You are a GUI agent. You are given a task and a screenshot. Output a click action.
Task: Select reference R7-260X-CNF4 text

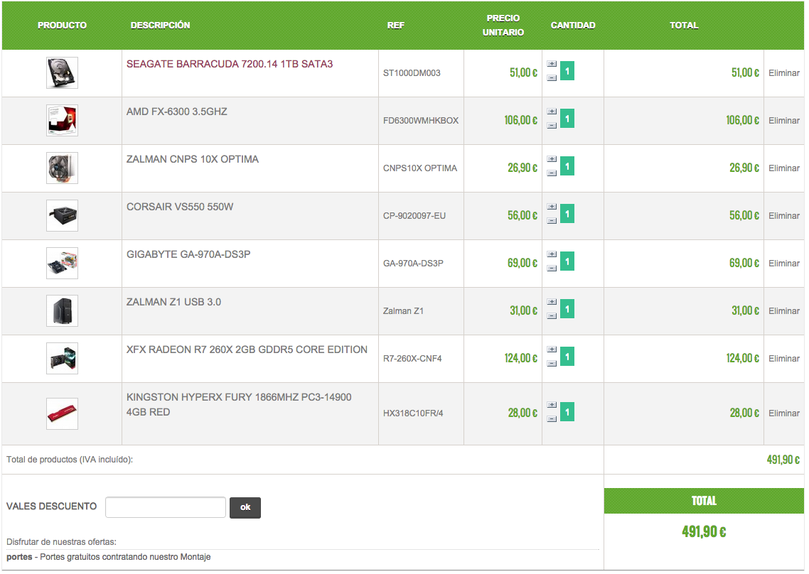click(x=412, y=359)
